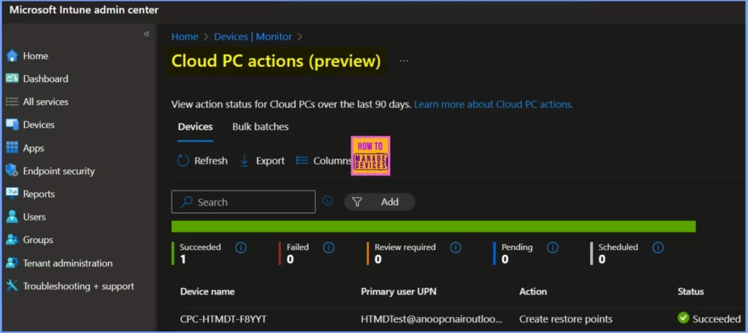The height and width of the screenshot is (333, 748).
Task: Add a filter
Action: tap(380, 202)
